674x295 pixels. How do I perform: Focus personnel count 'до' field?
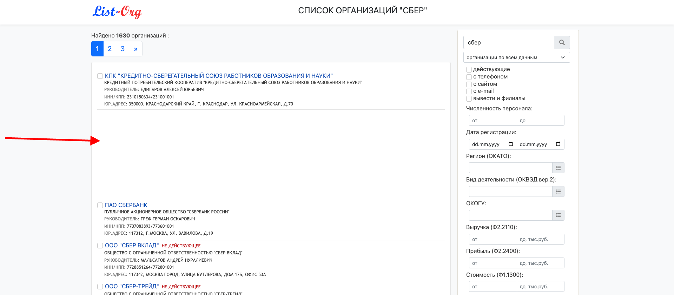(x=541, y=121)
